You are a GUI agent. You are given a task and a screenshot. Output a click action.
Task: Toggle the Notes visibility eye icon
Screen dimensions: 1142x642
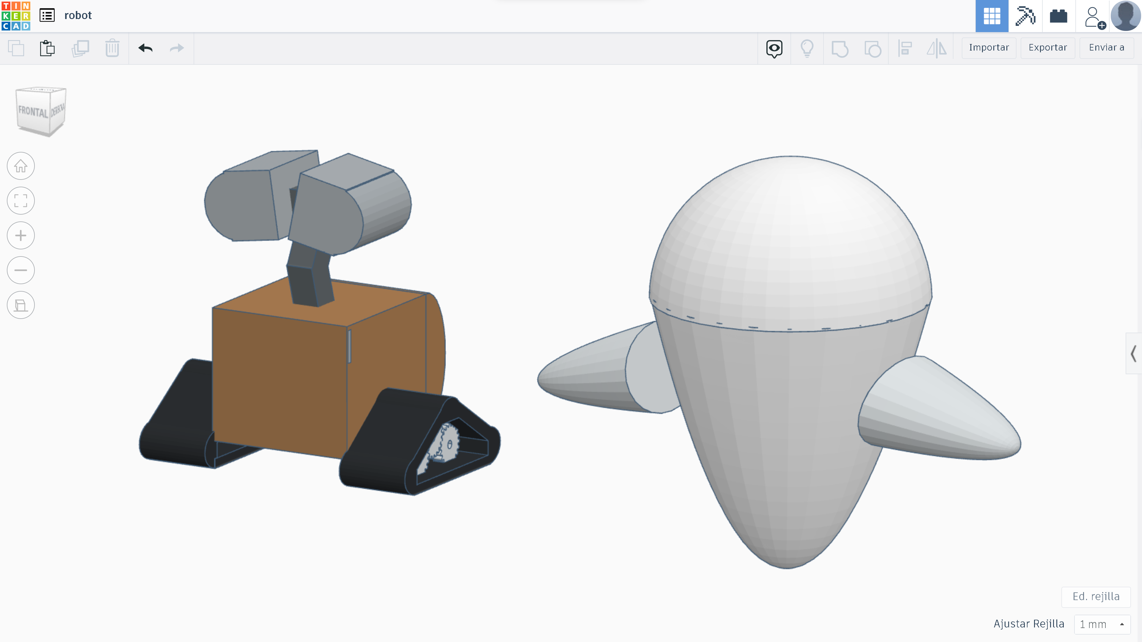(774, 49)
